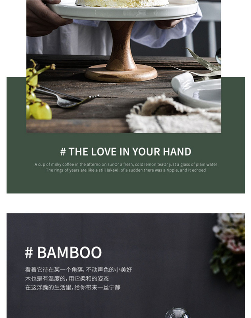Click the '# THE LOVE IN YOUR HAND' heading
This screenshot has height=318, width=251.
(x=125, y=152)
